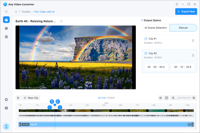Screen dimensions: 200x133
Task: Open the Toolkits sidebar icon
Action: point(6,20)
